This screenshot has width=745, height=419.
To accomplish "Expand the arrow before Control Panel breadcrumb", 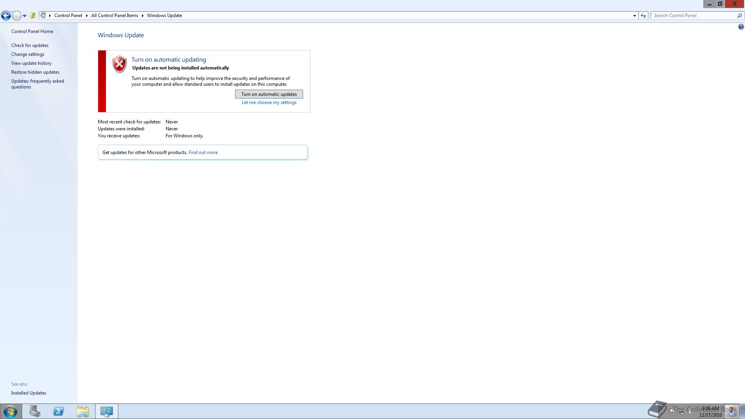I will point(50,16).
